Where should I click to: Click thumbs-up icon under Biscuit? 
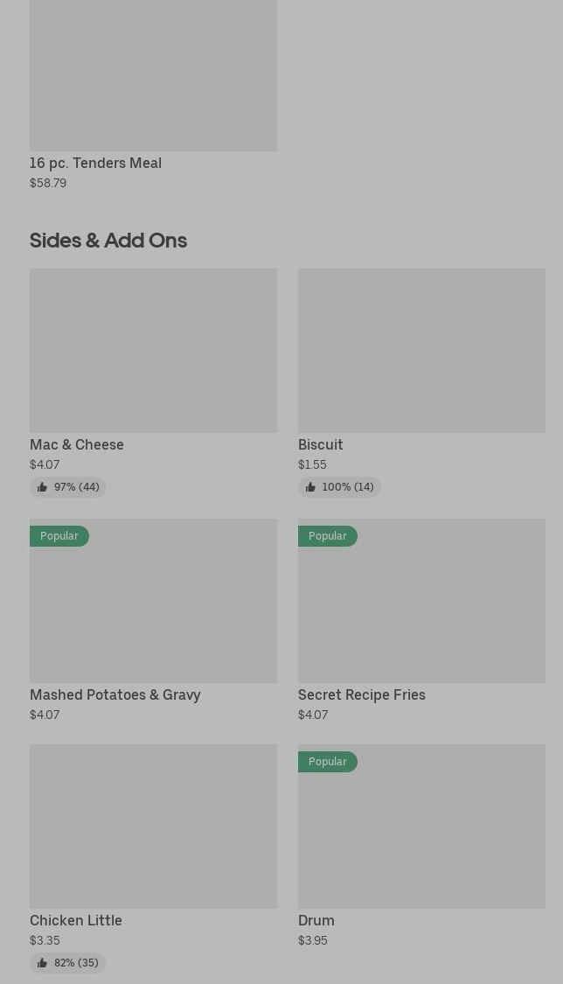coord(310,487)
